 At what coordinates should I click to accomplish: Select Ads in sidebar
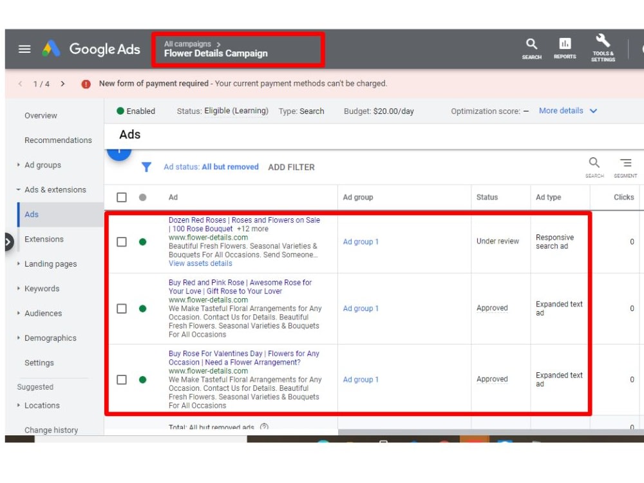point(31,214)
